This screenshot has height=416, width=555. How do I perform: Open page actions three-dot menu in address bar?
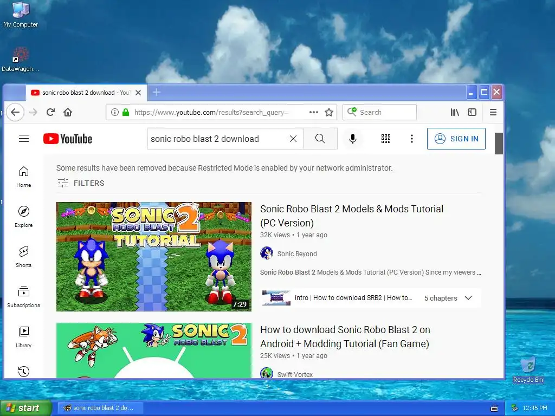[x=314, y=112]
